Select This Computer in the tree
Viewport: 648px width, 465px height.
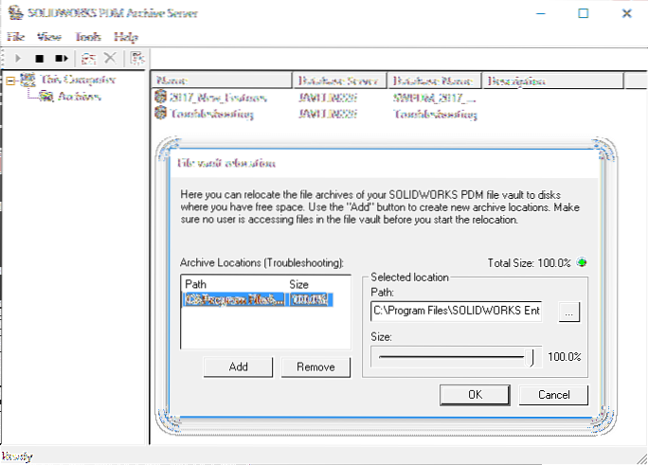tap(78, 80)
